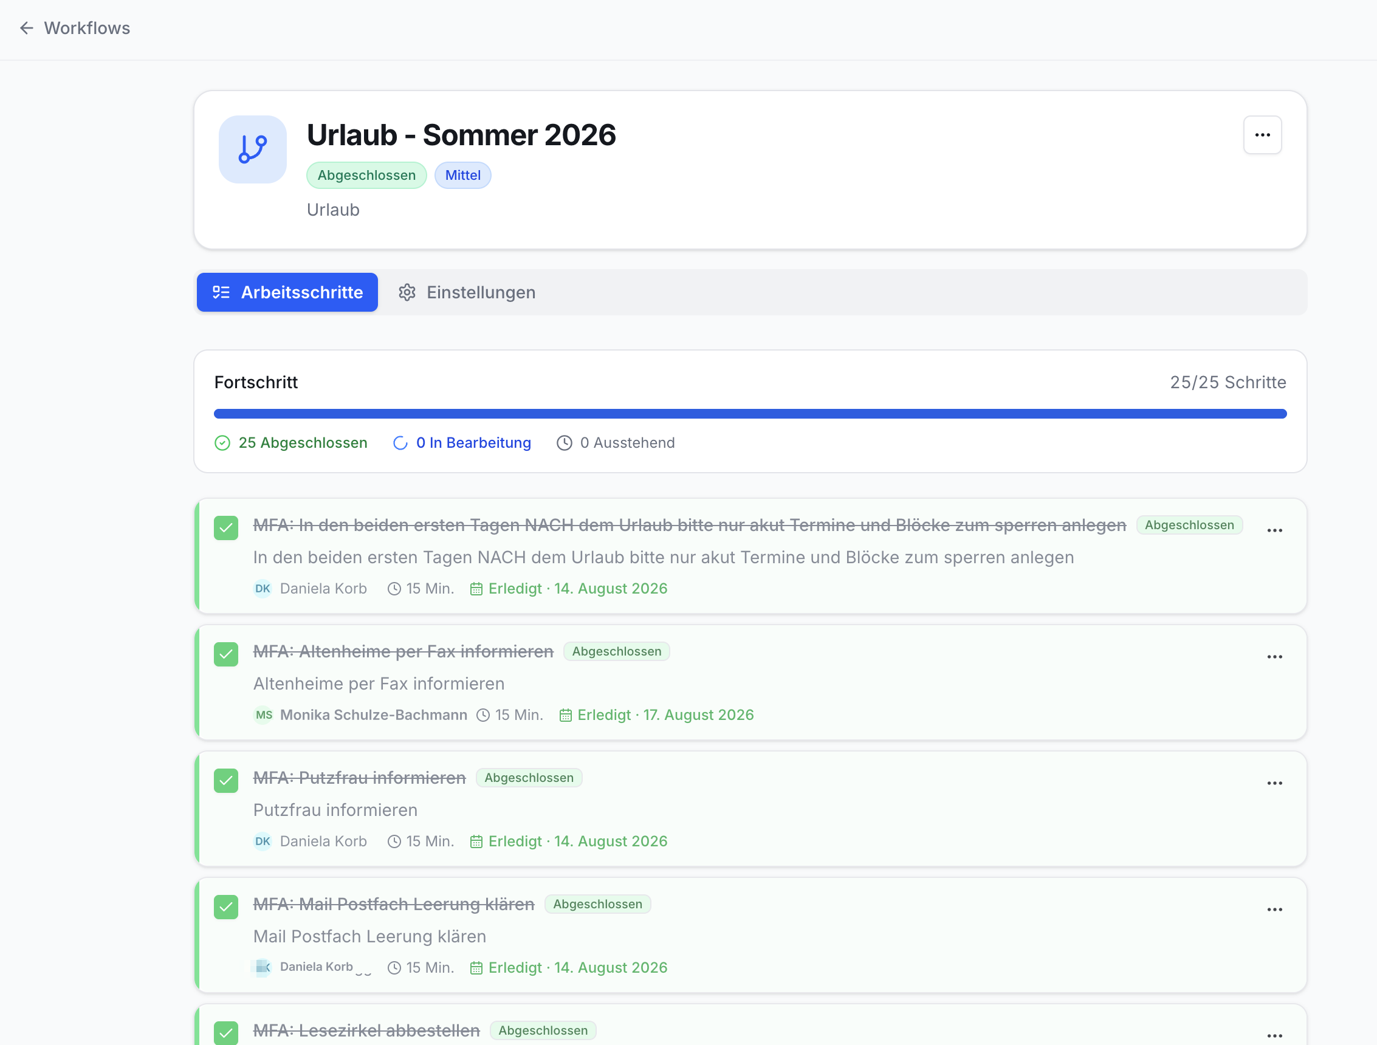Screen dimensions: 1377x1045
Task: Uncheck the Lesezirkel abbestellen checkbox
Action: tap(226, 1033)
